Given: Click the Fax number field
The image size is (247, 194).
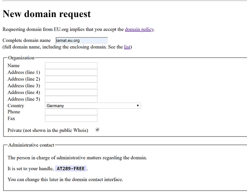Looking at the screenshot, I should [x=71, y=118].
